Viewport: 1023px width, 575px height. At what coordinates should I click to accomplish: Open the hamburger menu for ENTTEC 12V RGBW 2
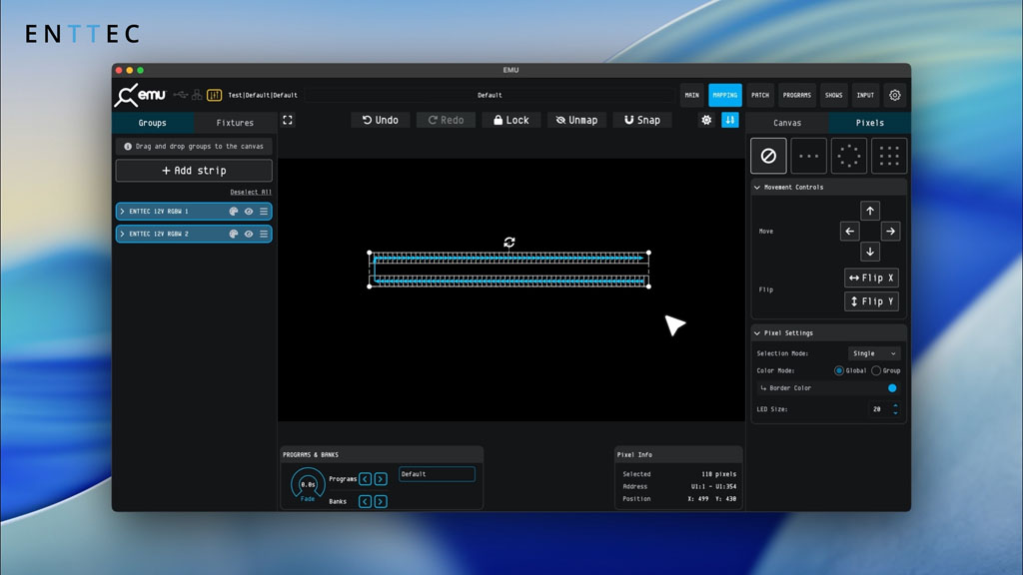[264, 234]
